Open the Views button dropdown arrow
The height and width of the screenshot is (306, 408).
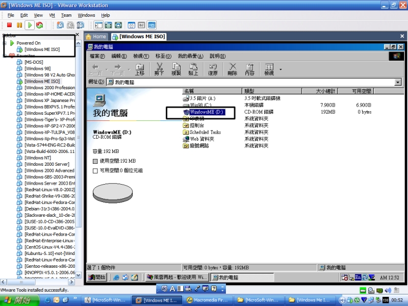280,69
